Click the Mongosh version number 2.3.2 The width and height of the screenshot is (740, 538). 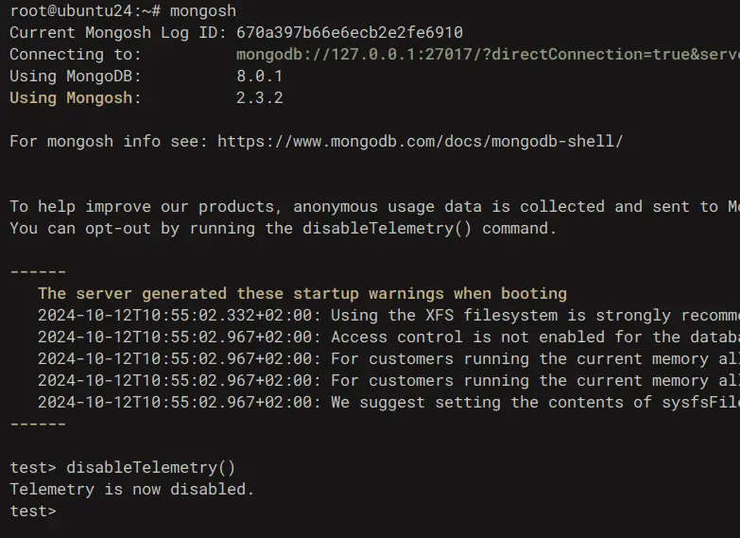(260, 97)
